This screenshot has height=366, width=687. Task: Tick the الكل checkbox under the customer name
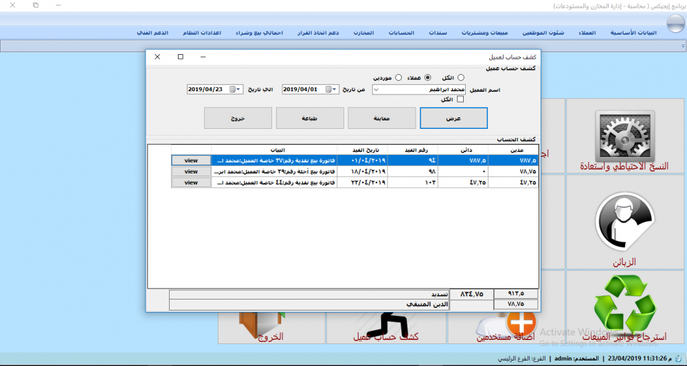[460, 99]
